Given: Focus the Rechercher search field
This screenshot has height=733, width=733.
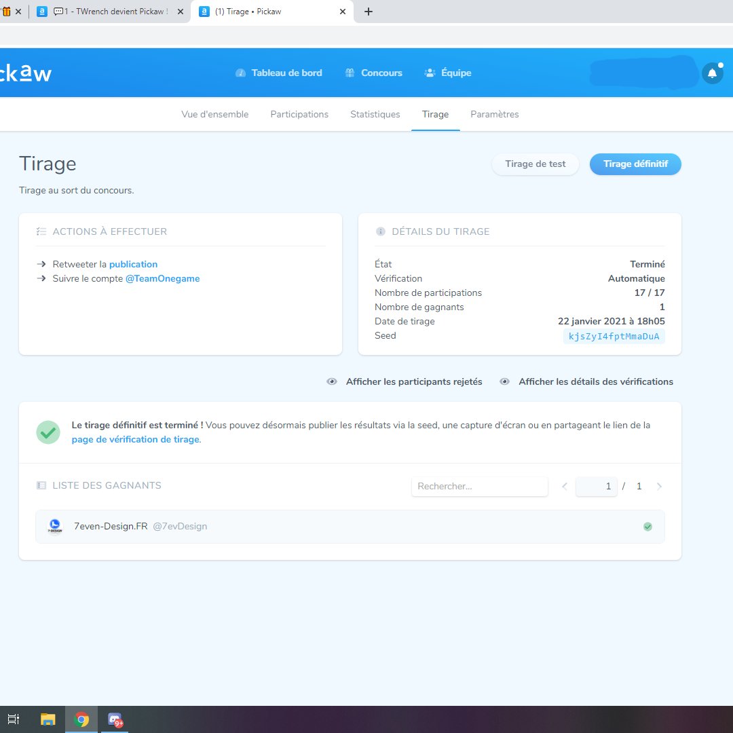Looking at the screenshot, I should click(x=480, y=486).
